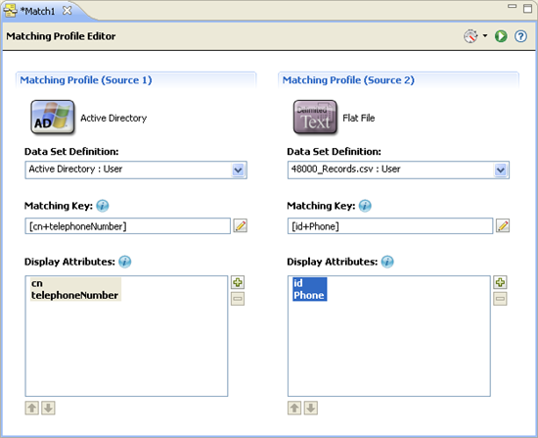The image size is (538, 438).
Task: Open the dropdown arrow beside the gauge icon
Action: pos(485,35)
